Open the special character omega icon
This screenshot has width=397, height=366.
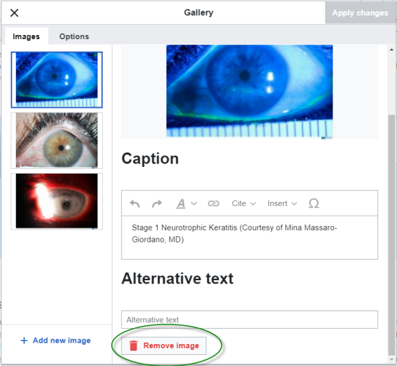[x=314, y=203]
